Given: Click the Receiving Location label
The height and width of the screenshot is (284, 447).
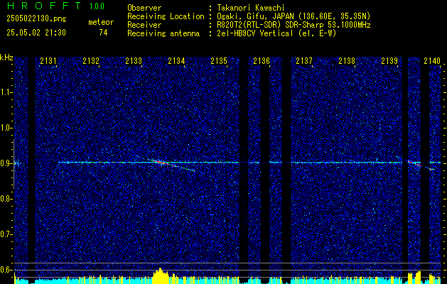Looking at the screenshot, I should click(166, 16).
